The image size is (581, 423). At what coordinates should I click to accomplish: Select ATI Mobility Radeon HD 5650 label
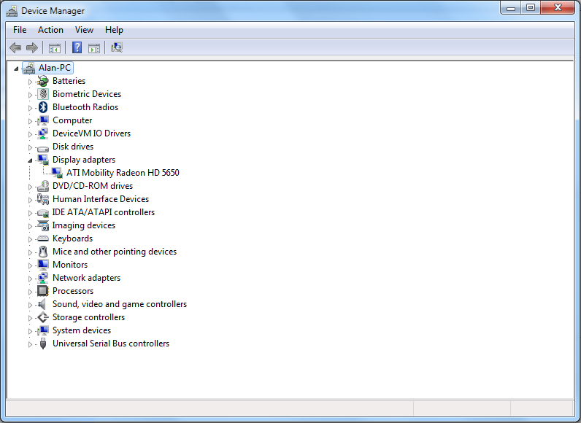click(123, 173)
